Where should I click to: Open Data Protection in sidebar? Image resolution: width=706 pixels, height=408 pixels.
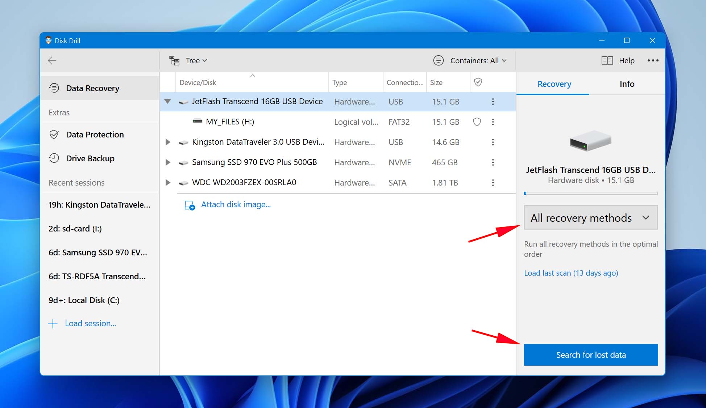100,135
